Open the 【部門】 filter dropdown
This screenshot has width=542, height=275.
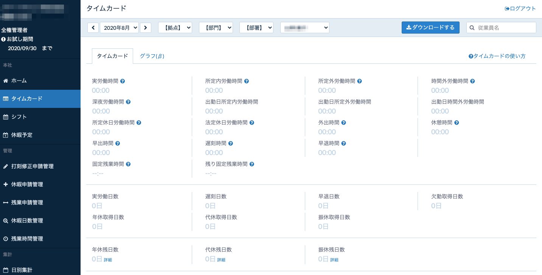click(216, 28)
